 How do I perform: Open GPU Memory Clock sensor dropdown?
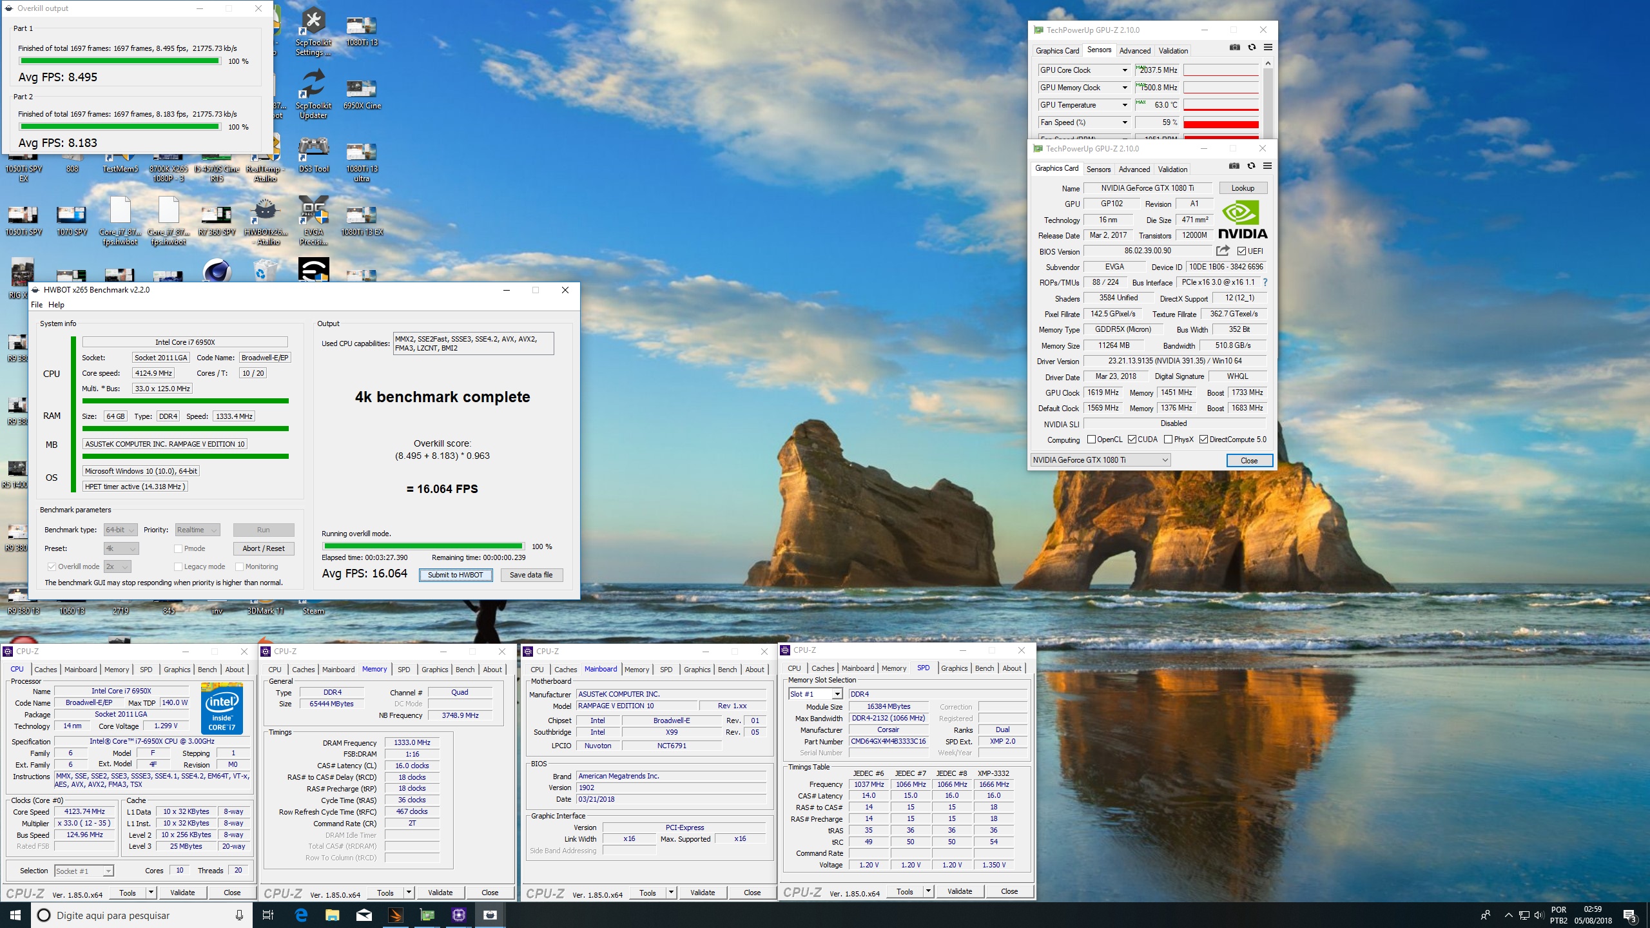coord(1125,88)
